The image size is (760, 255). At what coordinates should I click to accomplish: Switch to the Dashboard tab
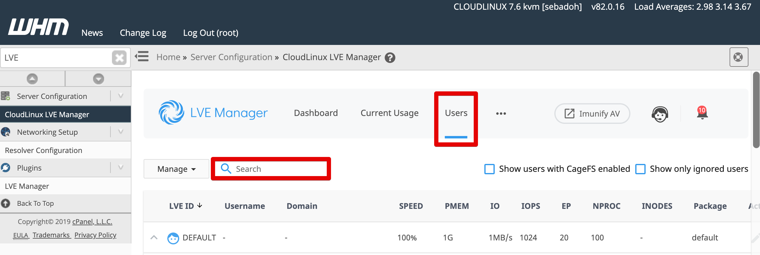316,113
